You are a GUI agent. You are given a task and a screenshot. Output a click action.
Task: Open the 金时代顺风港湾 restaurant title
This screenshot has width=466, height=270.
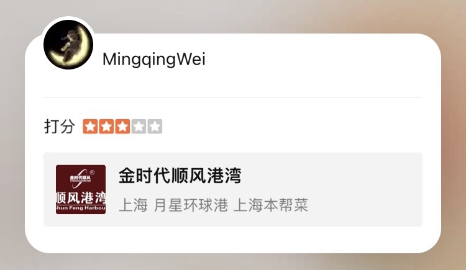pyautogui.click(x=180, y=176)
